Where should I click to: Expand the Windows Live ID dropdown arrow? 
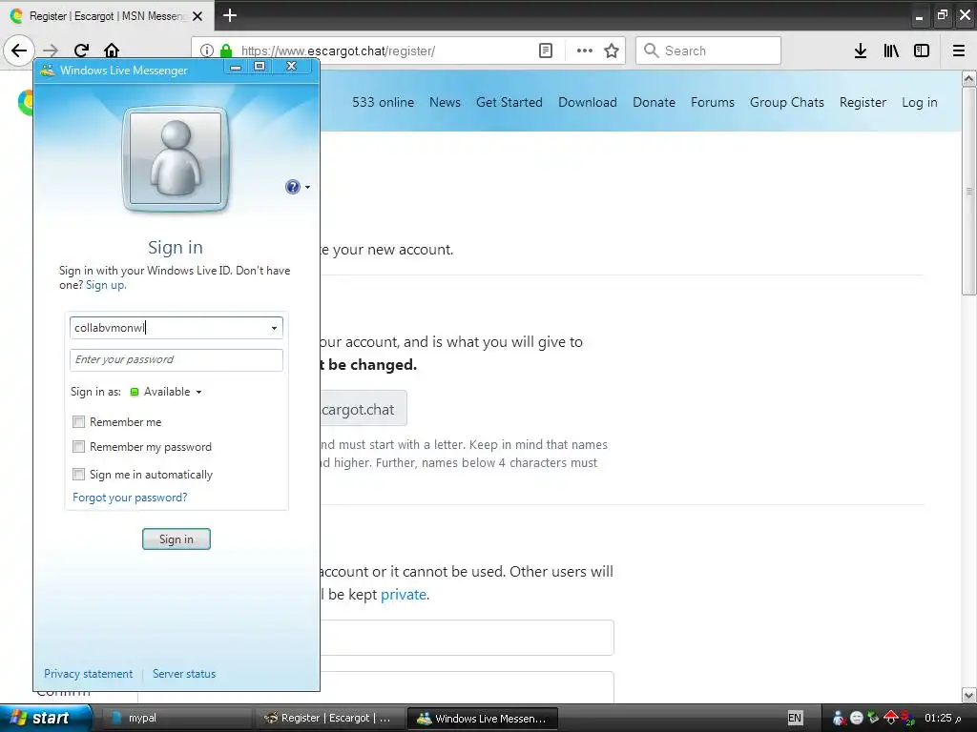(274, 328)
